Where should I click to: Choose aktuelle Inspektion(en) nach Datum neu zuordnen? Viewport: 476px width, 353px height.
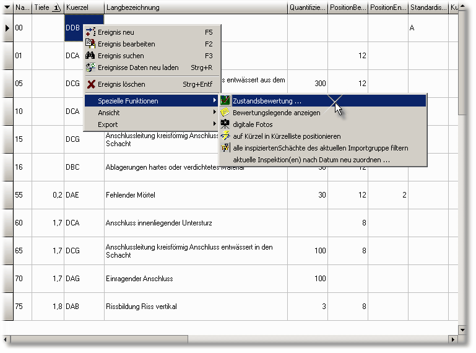pyautogui.click(x=311, y=160)
